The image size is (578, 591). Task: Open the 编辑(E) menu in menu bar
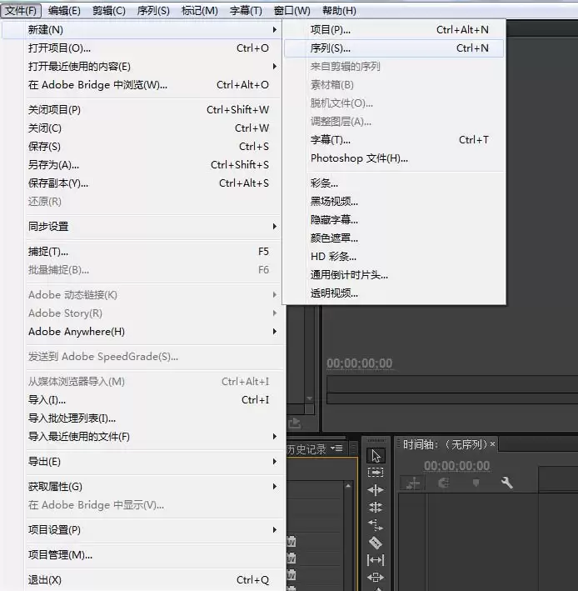tap(64, 11)
